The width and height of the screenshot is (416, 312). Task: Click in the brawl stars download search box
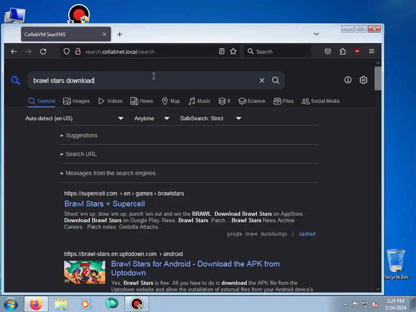tap(143, 80)
